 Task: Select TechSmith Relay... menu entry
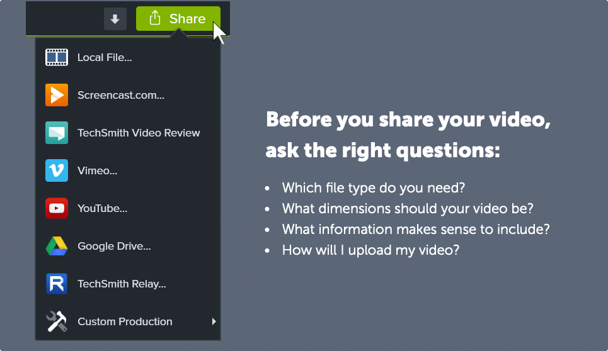coord(128,284)
